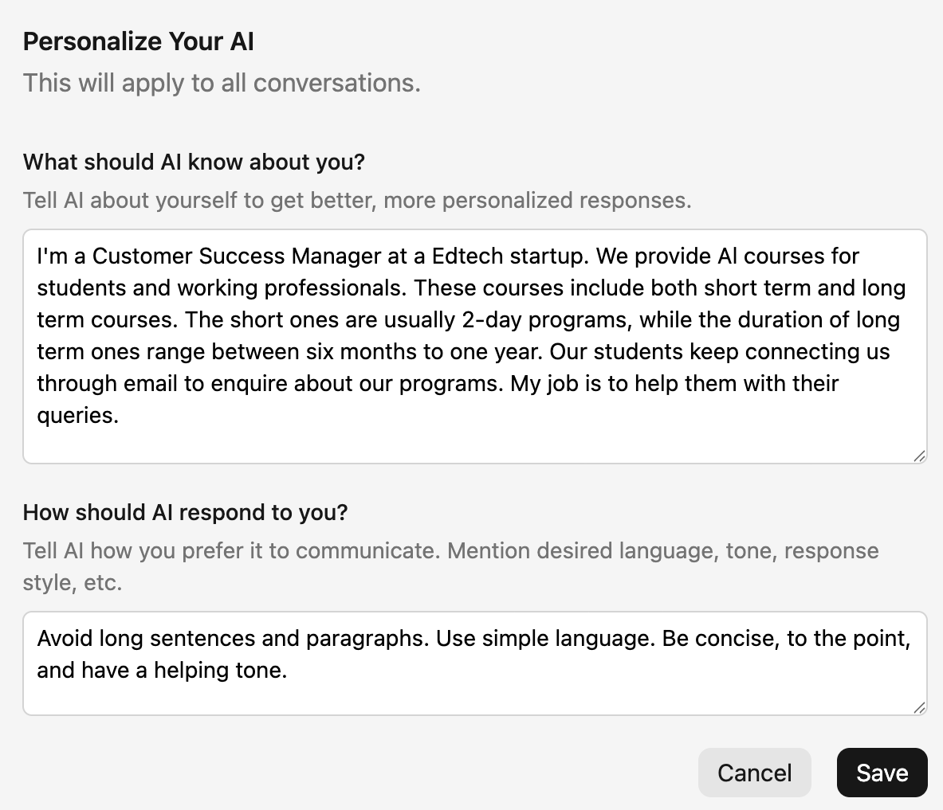Click the 'Personalize Your AI' heading

click(x=139, y=41)
